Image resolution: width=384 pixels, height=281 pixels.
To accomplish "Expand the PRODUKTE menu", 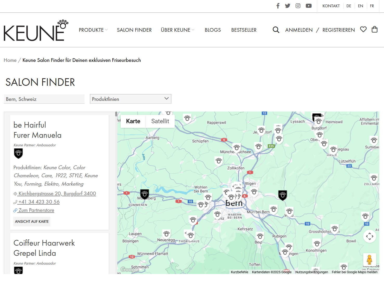I will 93,30.
